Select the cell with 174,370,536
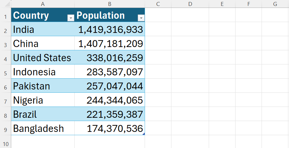Image resolution: width=289 pixels, height=148 pixels. click(110, 128)
